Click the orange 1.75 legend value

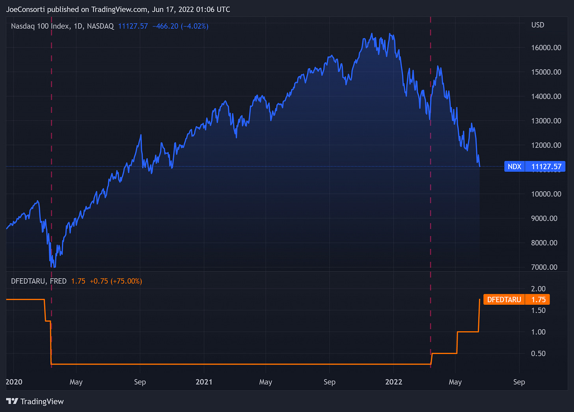tap(78, 281)
